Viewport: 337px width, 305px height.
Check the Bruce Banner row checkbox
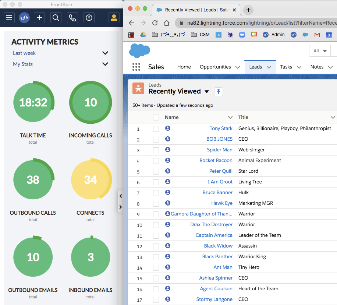pyautogui.click(x=156, y=193)
